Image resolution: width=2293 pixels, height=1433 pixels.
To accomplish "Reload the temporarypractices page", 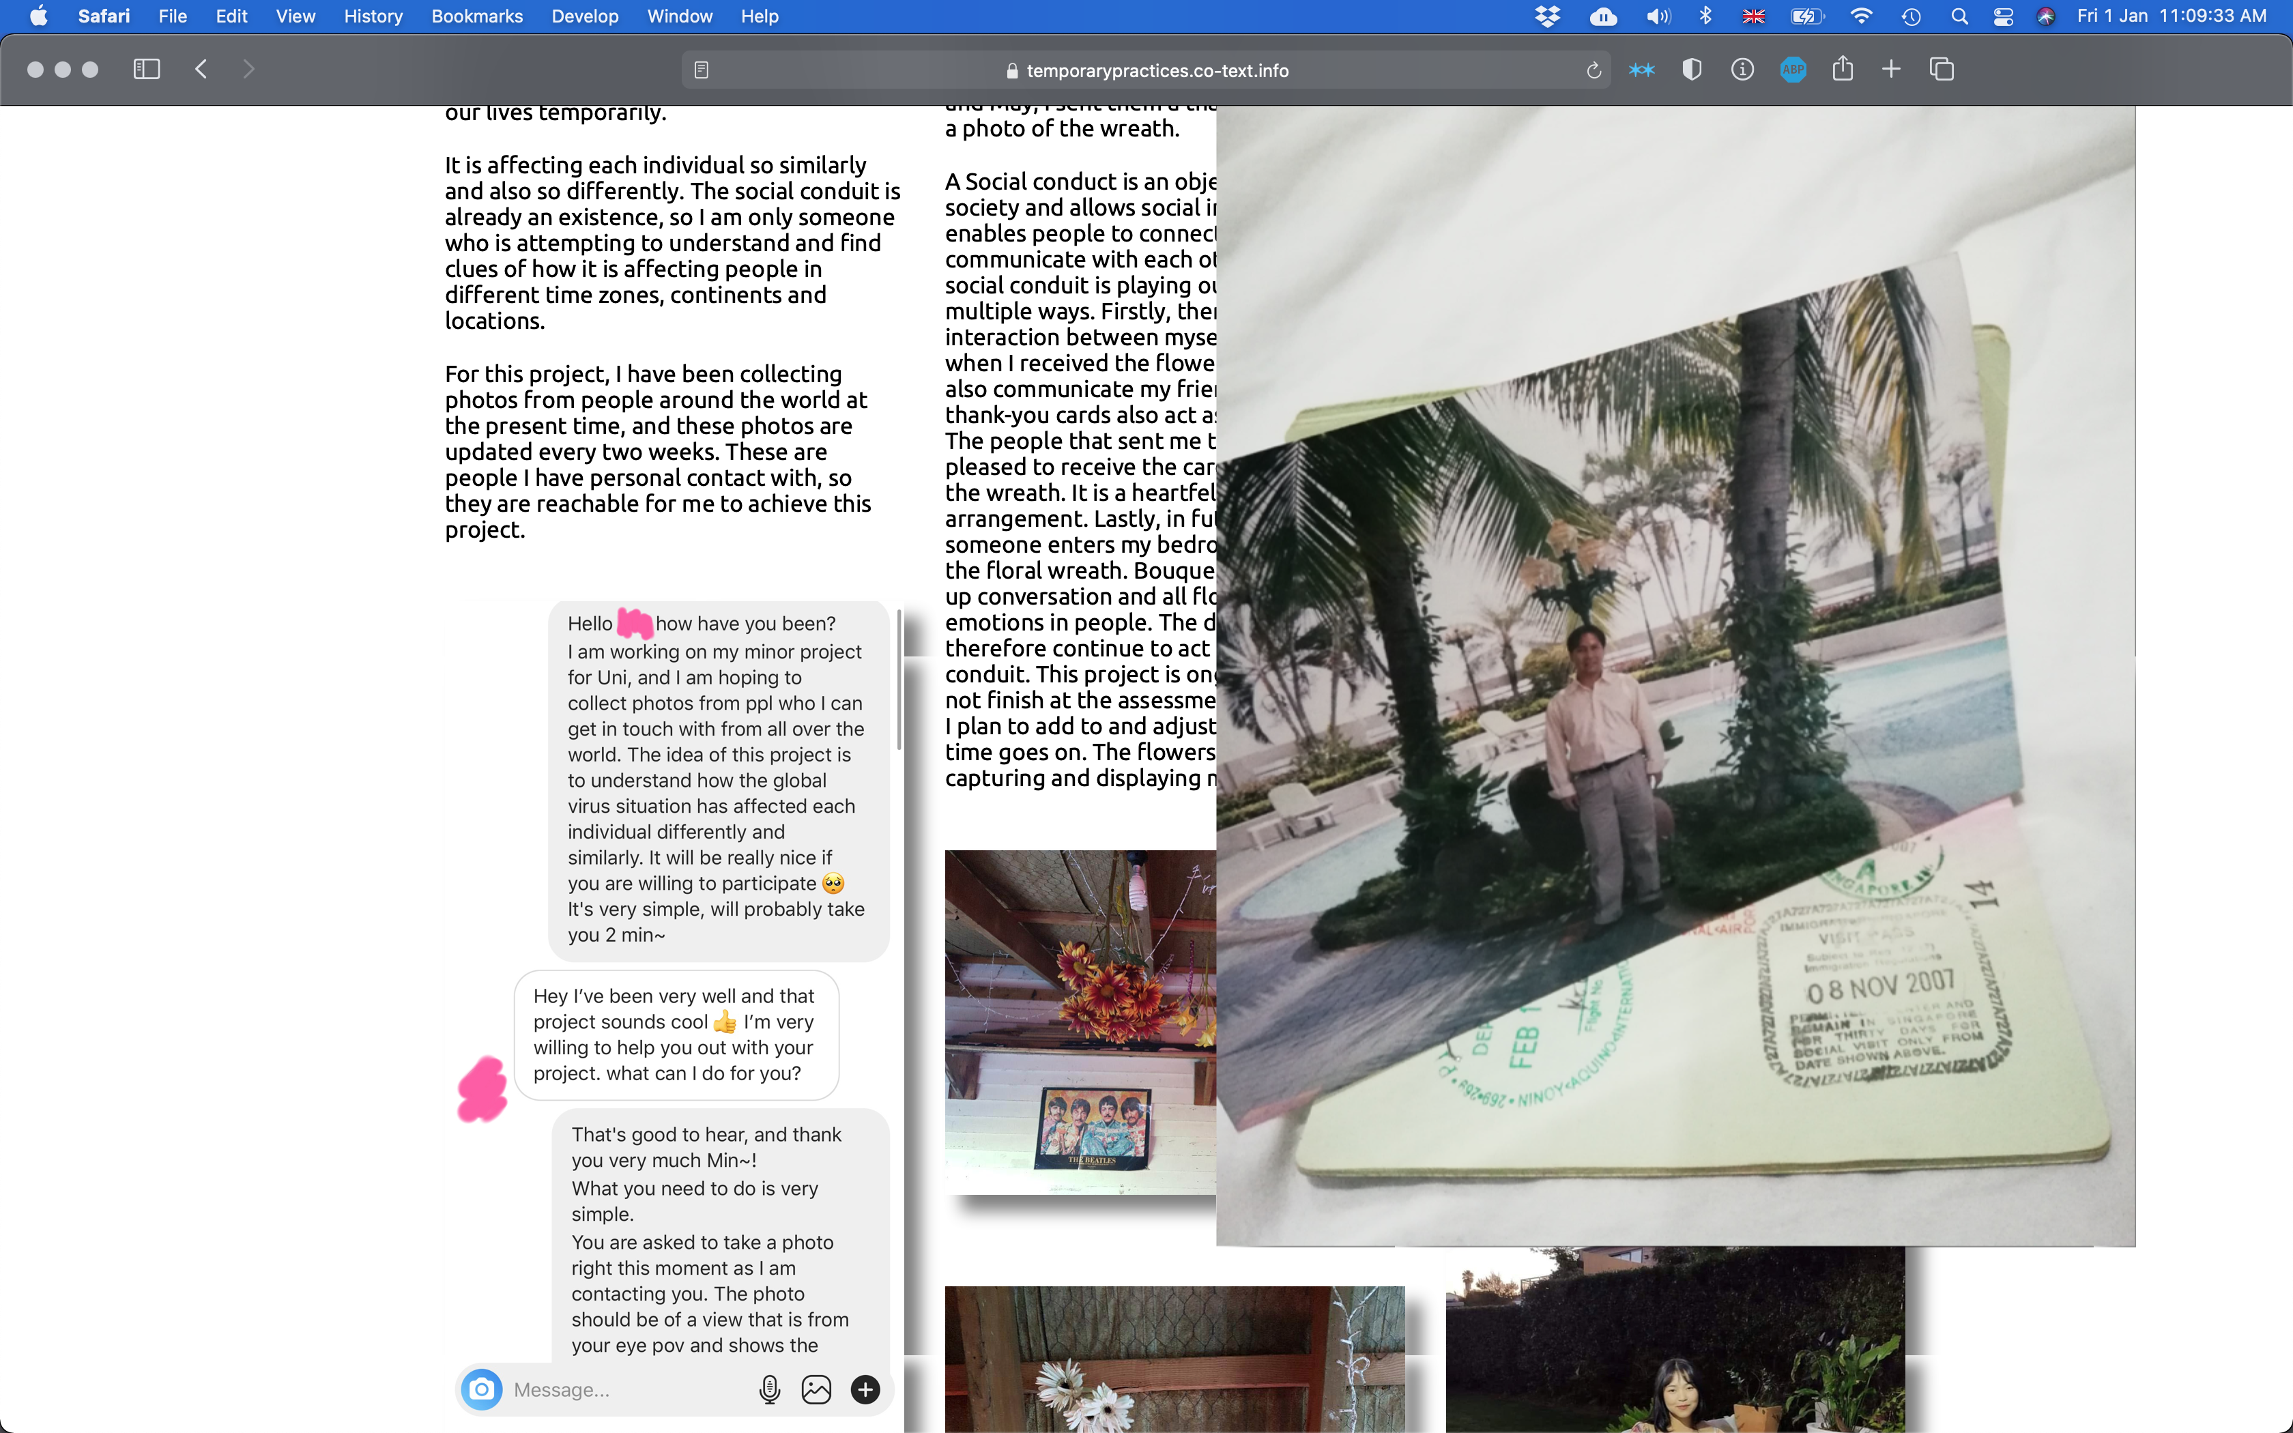I will point(1593,70).
